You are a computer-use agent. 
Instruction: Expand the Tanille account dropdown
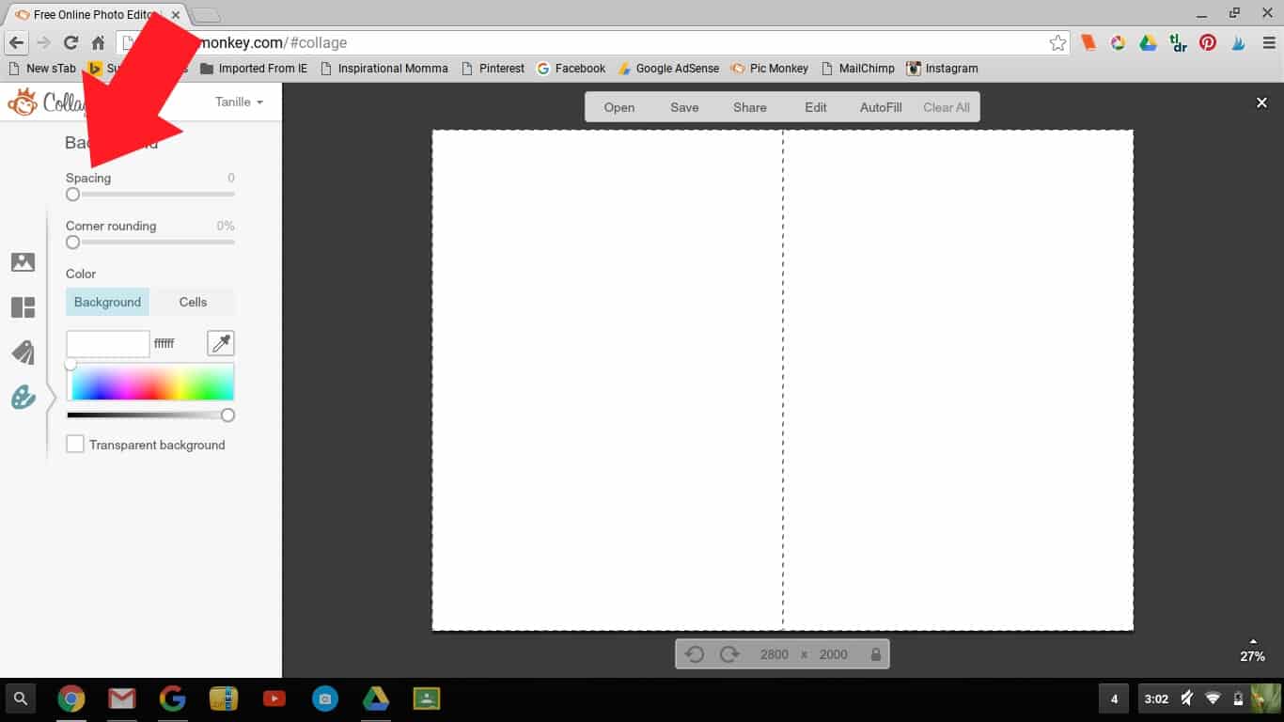tap(239, 102)
